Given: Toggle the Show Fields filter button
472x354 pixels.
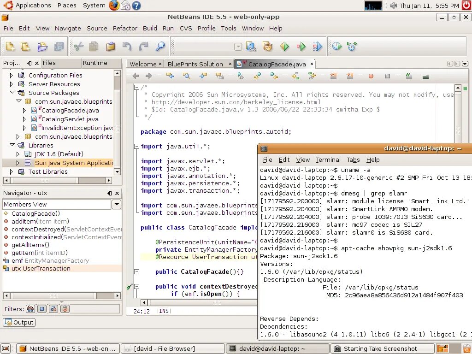Looking at the screenshot, I should (x=42, y=309).
